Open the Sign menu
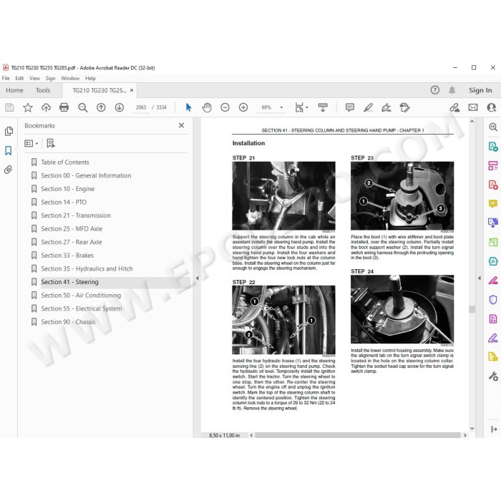Screen dimensions: 501x501 50,78
